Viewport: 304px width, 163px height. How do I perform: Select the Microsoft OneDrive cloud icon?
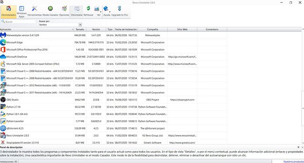(x=3, y=57)
